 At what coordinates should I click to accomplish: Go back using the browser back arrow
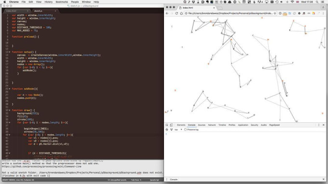pos(167,13)
